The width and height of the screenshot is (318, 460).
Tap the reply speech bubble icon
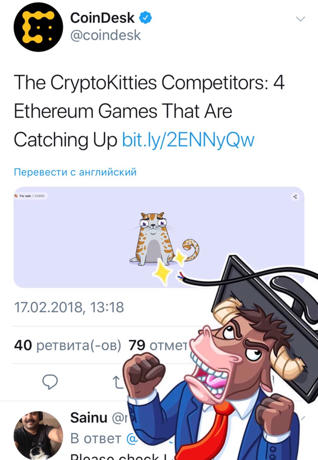click(50, 382)
